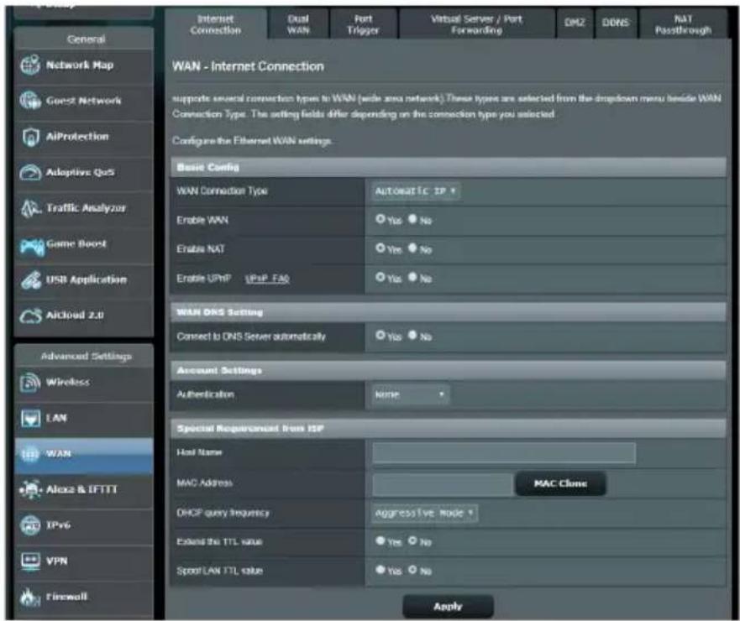Viewport: 740px width, 621px height.
Task: Click the MAC Address input field
Action: [442, 484]
